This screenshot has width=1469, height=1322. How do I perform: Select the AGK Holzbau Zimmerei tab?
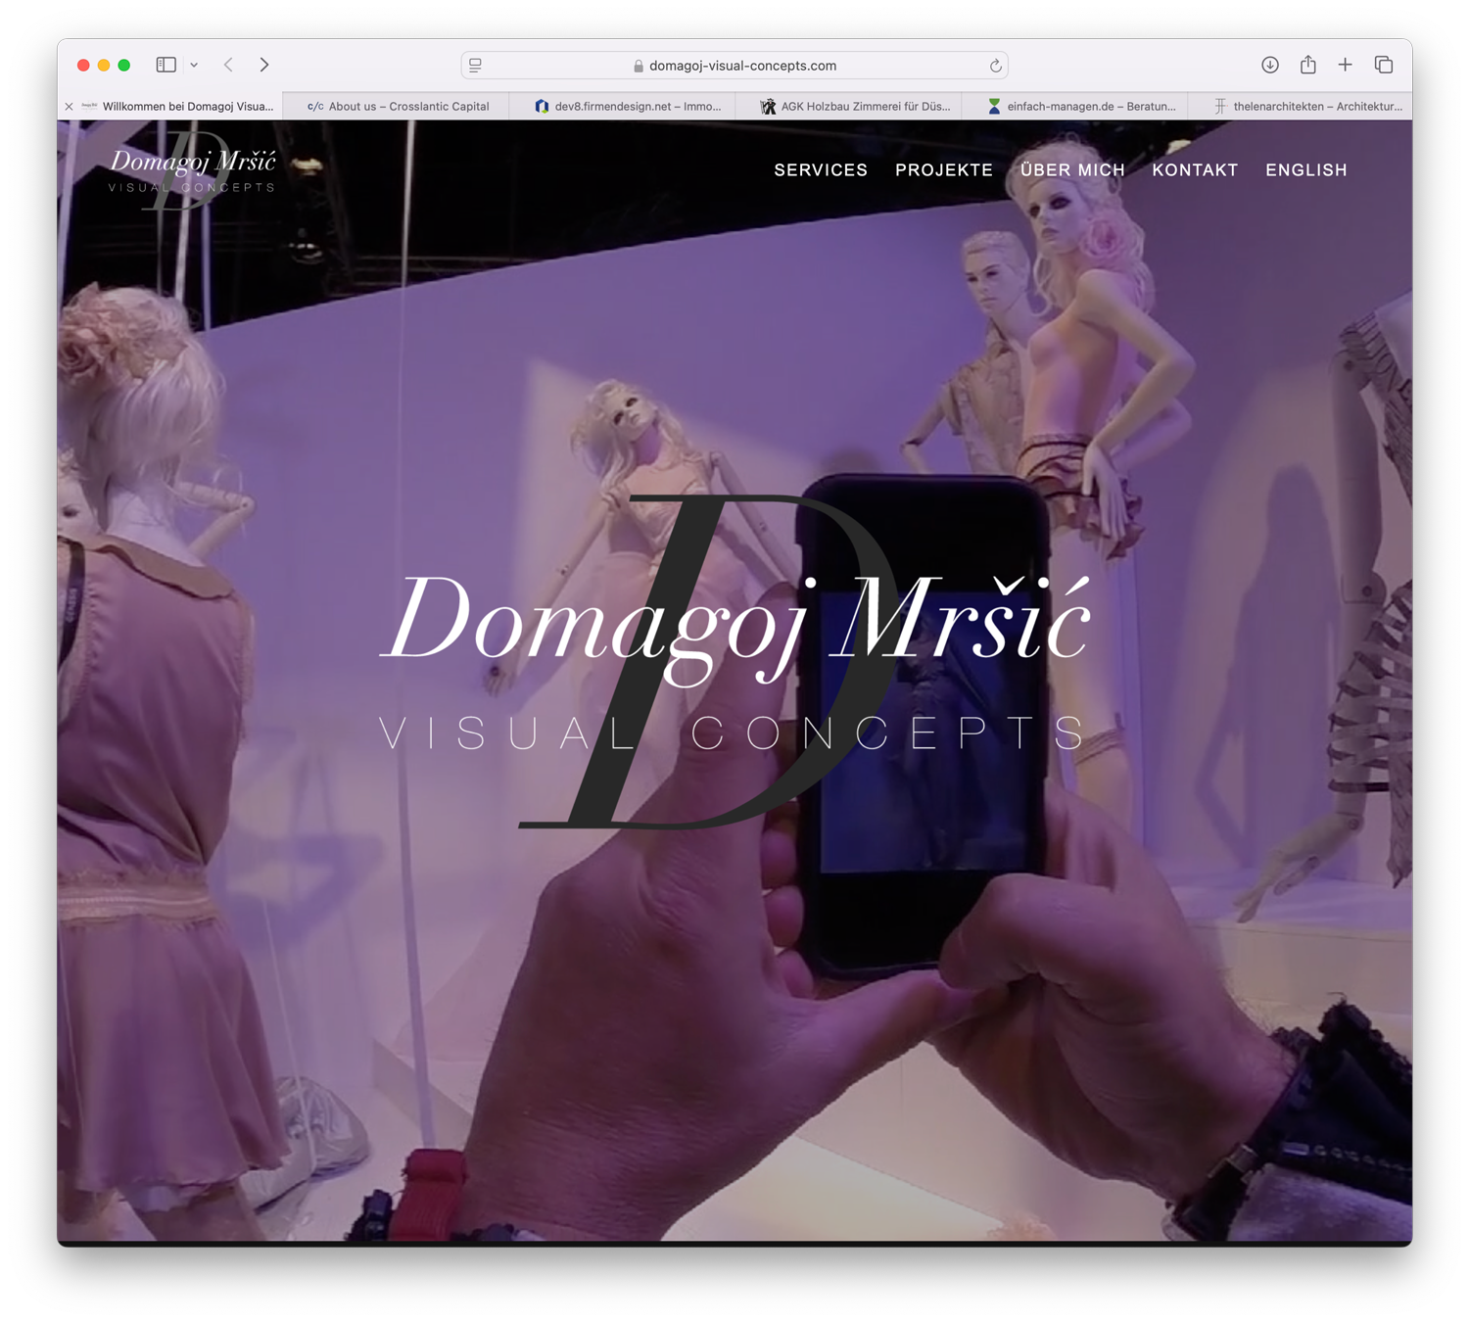coord(855,107)
